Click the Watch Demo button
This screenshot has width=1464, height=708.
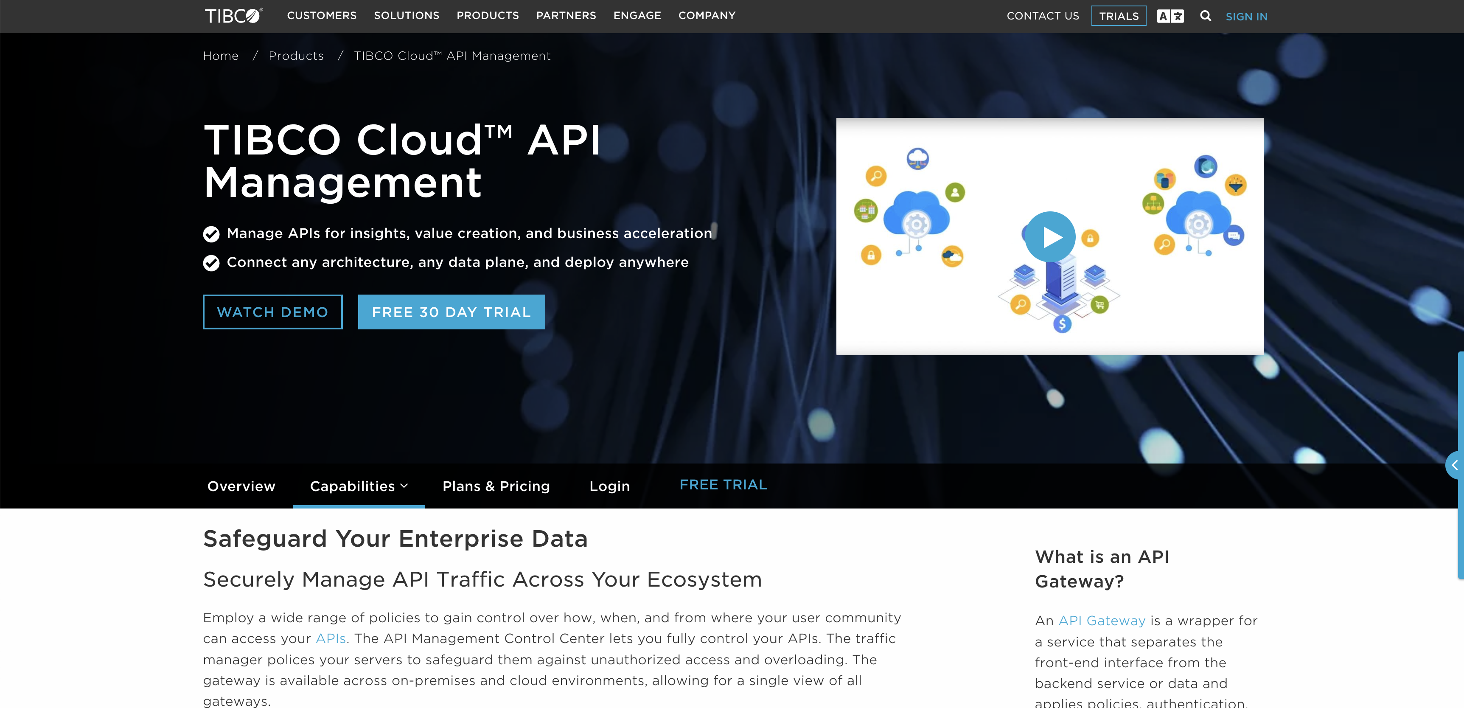(x=272, y=312)
